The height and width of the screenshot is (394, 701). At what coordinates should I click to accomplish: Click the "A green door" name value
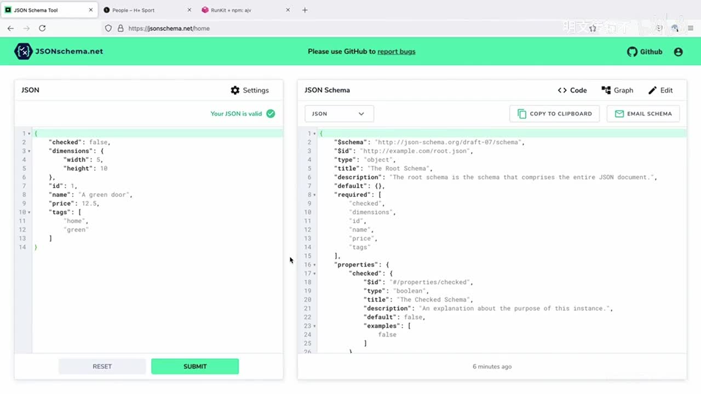point(104,195)
